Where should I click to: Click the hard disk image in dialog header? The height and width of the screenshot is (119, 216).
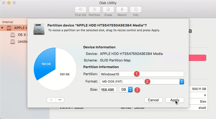click(39, 29)
